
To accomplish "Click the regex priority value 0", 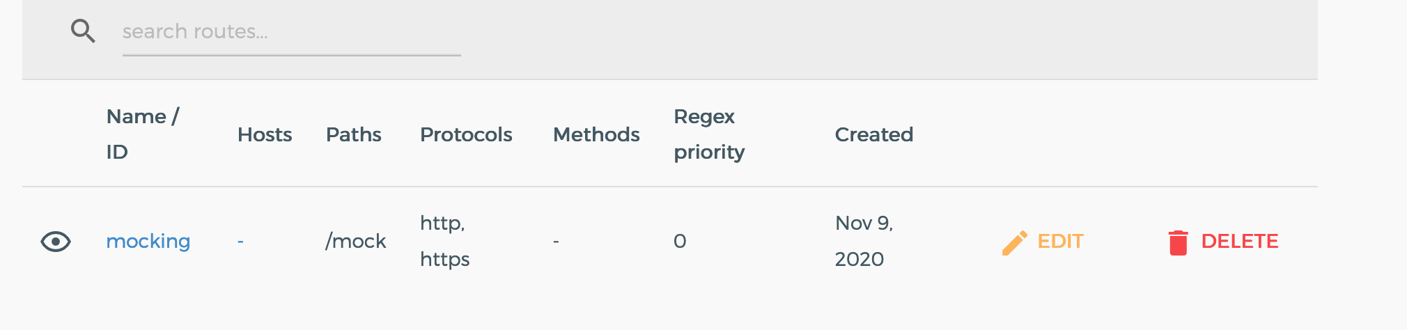I will pos(680,242).
